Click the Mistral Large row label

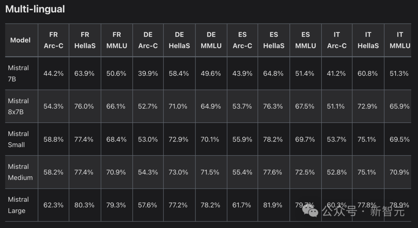(19, 205)
